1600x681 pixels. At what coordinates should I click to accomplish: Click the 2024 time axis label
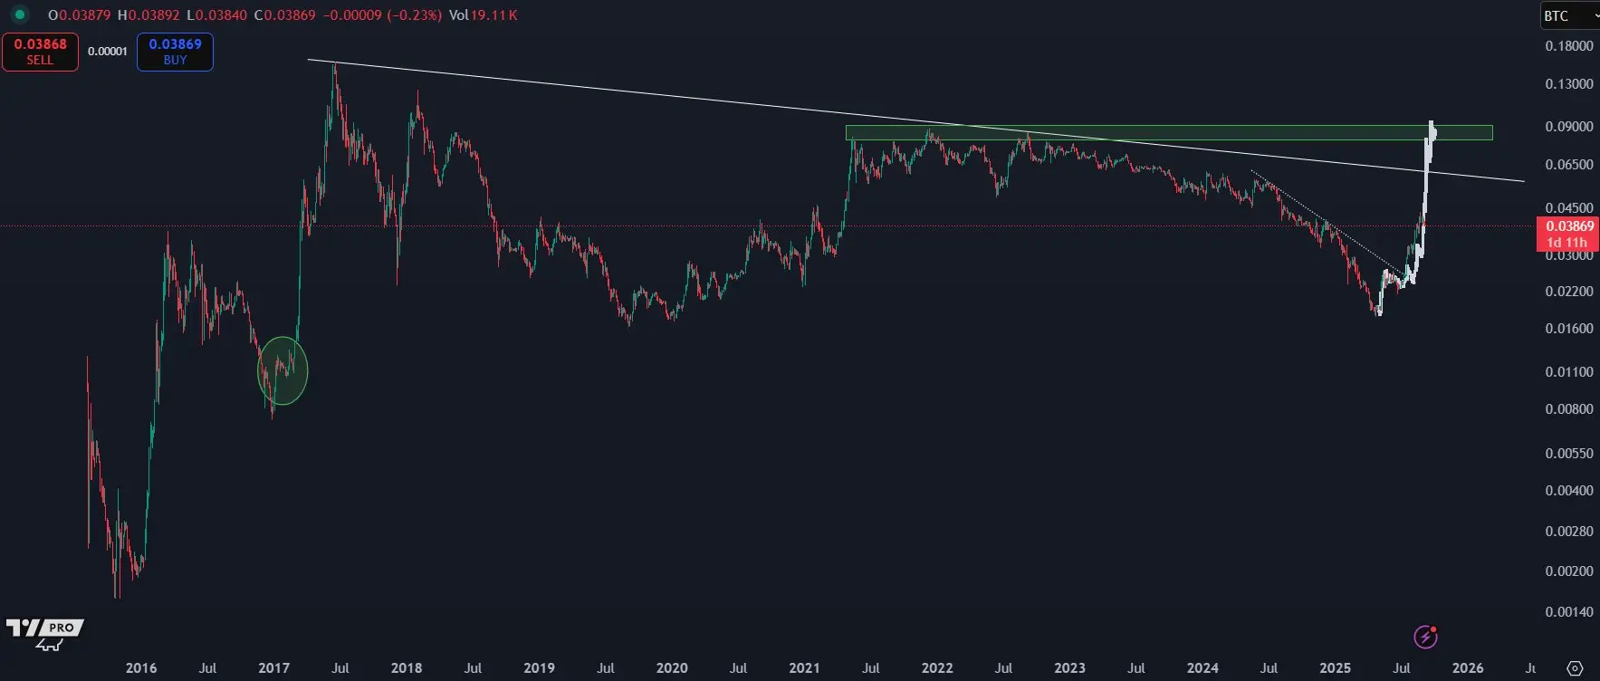tap(1202, 668)
